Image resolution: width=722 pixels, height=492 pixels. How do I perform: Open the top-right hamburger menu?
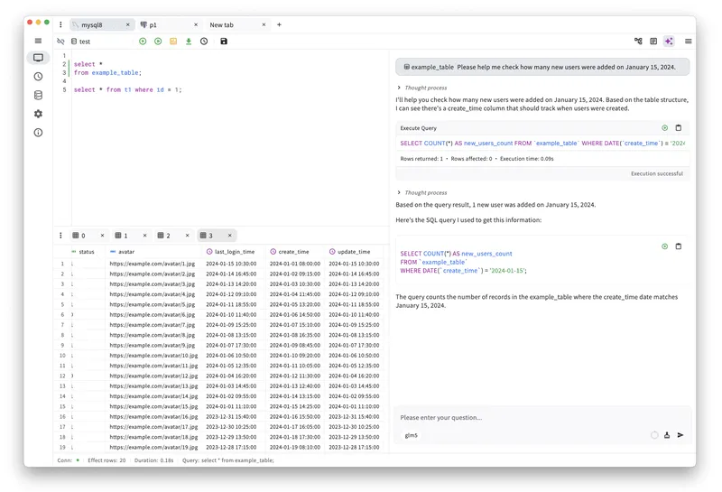689,42
